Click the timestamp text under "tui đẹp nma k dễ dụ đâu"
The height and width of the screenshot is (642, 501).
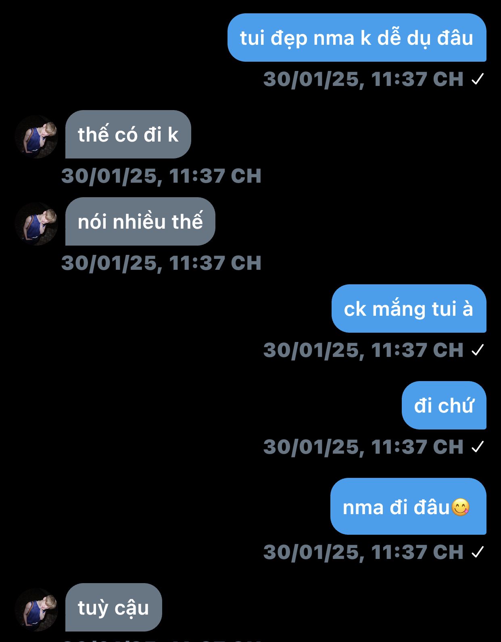pyautogui.click(x=363, y=79)
